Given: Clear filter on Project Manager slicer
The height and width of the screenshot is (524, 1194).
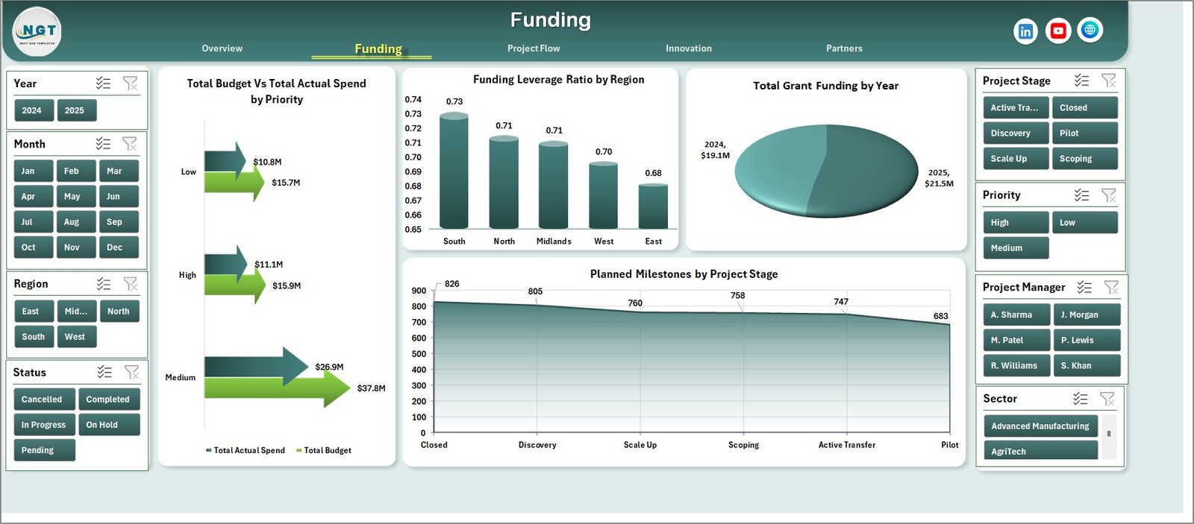Looking at the screenshot, I should (1111, 287).
